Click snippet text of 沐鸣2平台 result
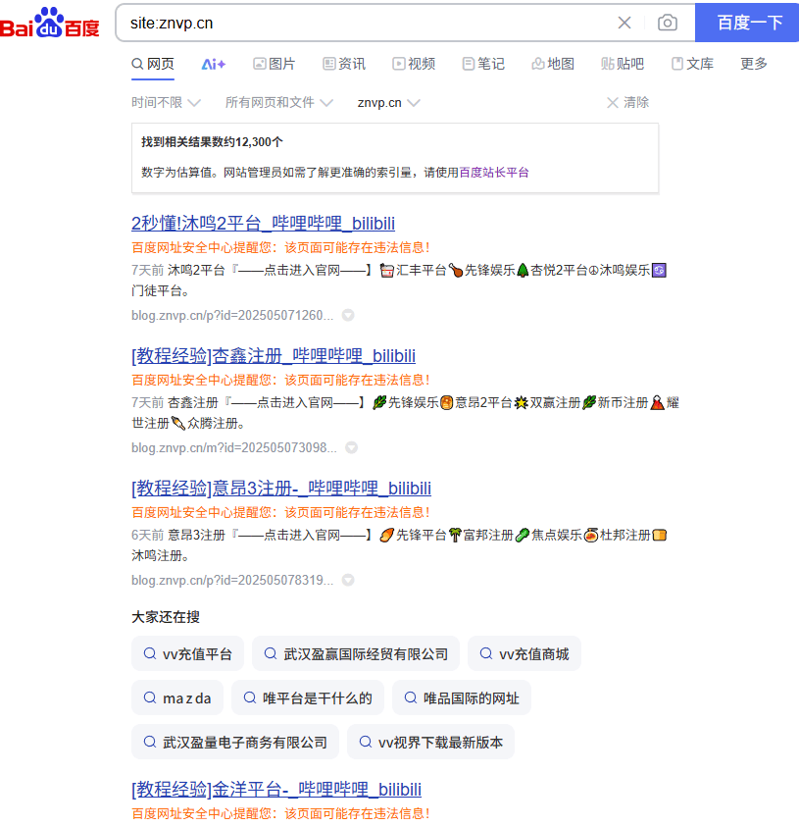The width and height of the screenshot is (799, 826). pos(399,281)
